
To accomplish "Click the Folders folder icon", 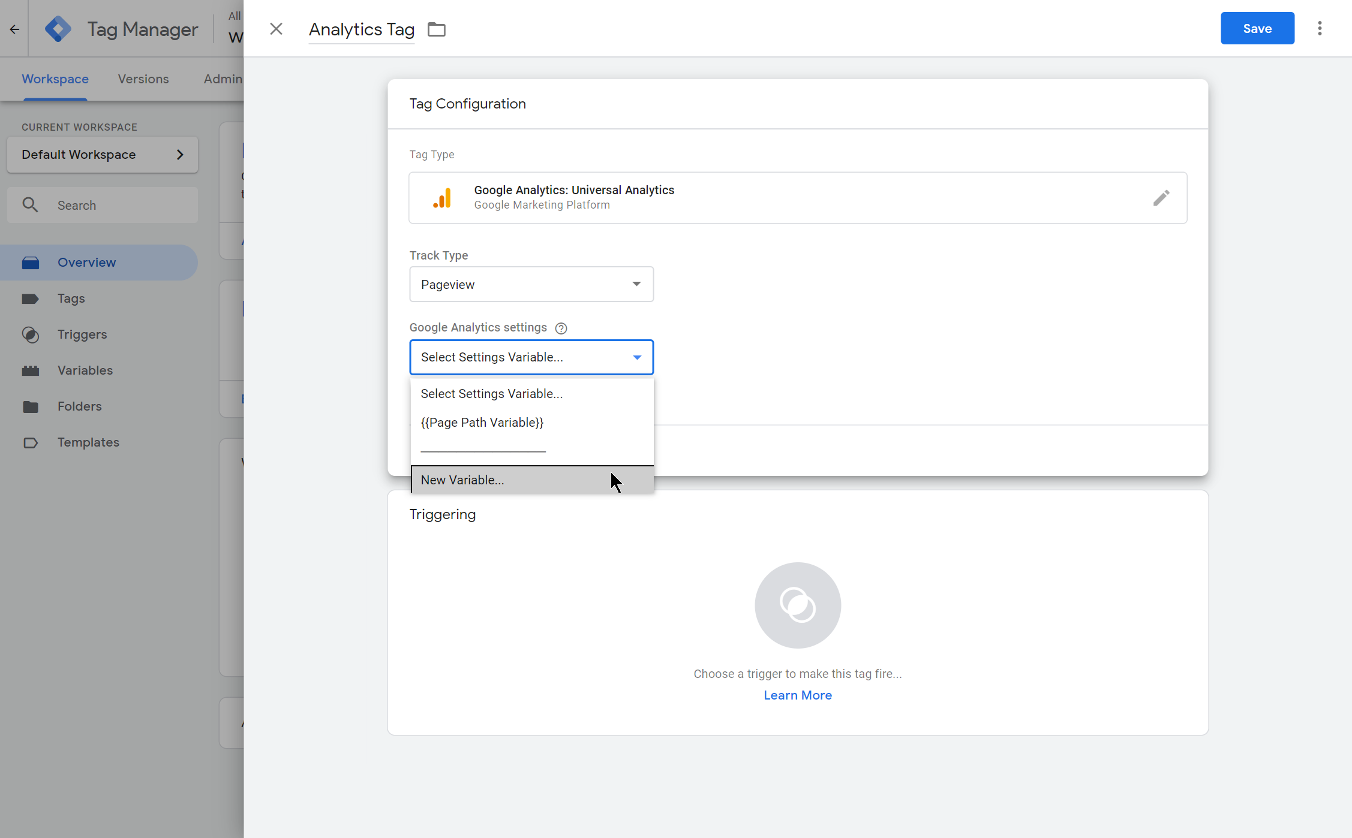I will 31,407.
